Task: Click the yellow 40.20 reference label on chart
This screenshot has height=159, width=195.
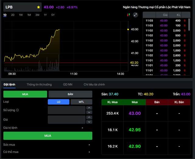Action: [134, 63]
